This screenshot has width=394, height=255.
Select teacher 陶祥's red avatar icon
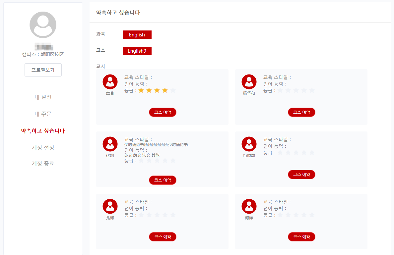249,206
